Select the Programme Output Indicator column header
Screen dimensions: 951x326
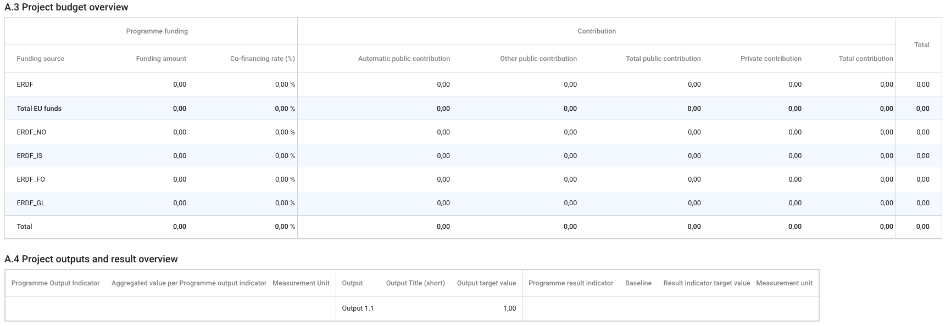[55, 283]
